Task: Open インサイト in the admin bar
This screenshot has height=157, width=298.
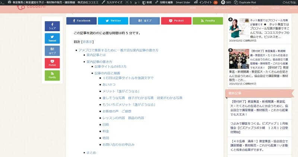Action: [x=203, y=3]
